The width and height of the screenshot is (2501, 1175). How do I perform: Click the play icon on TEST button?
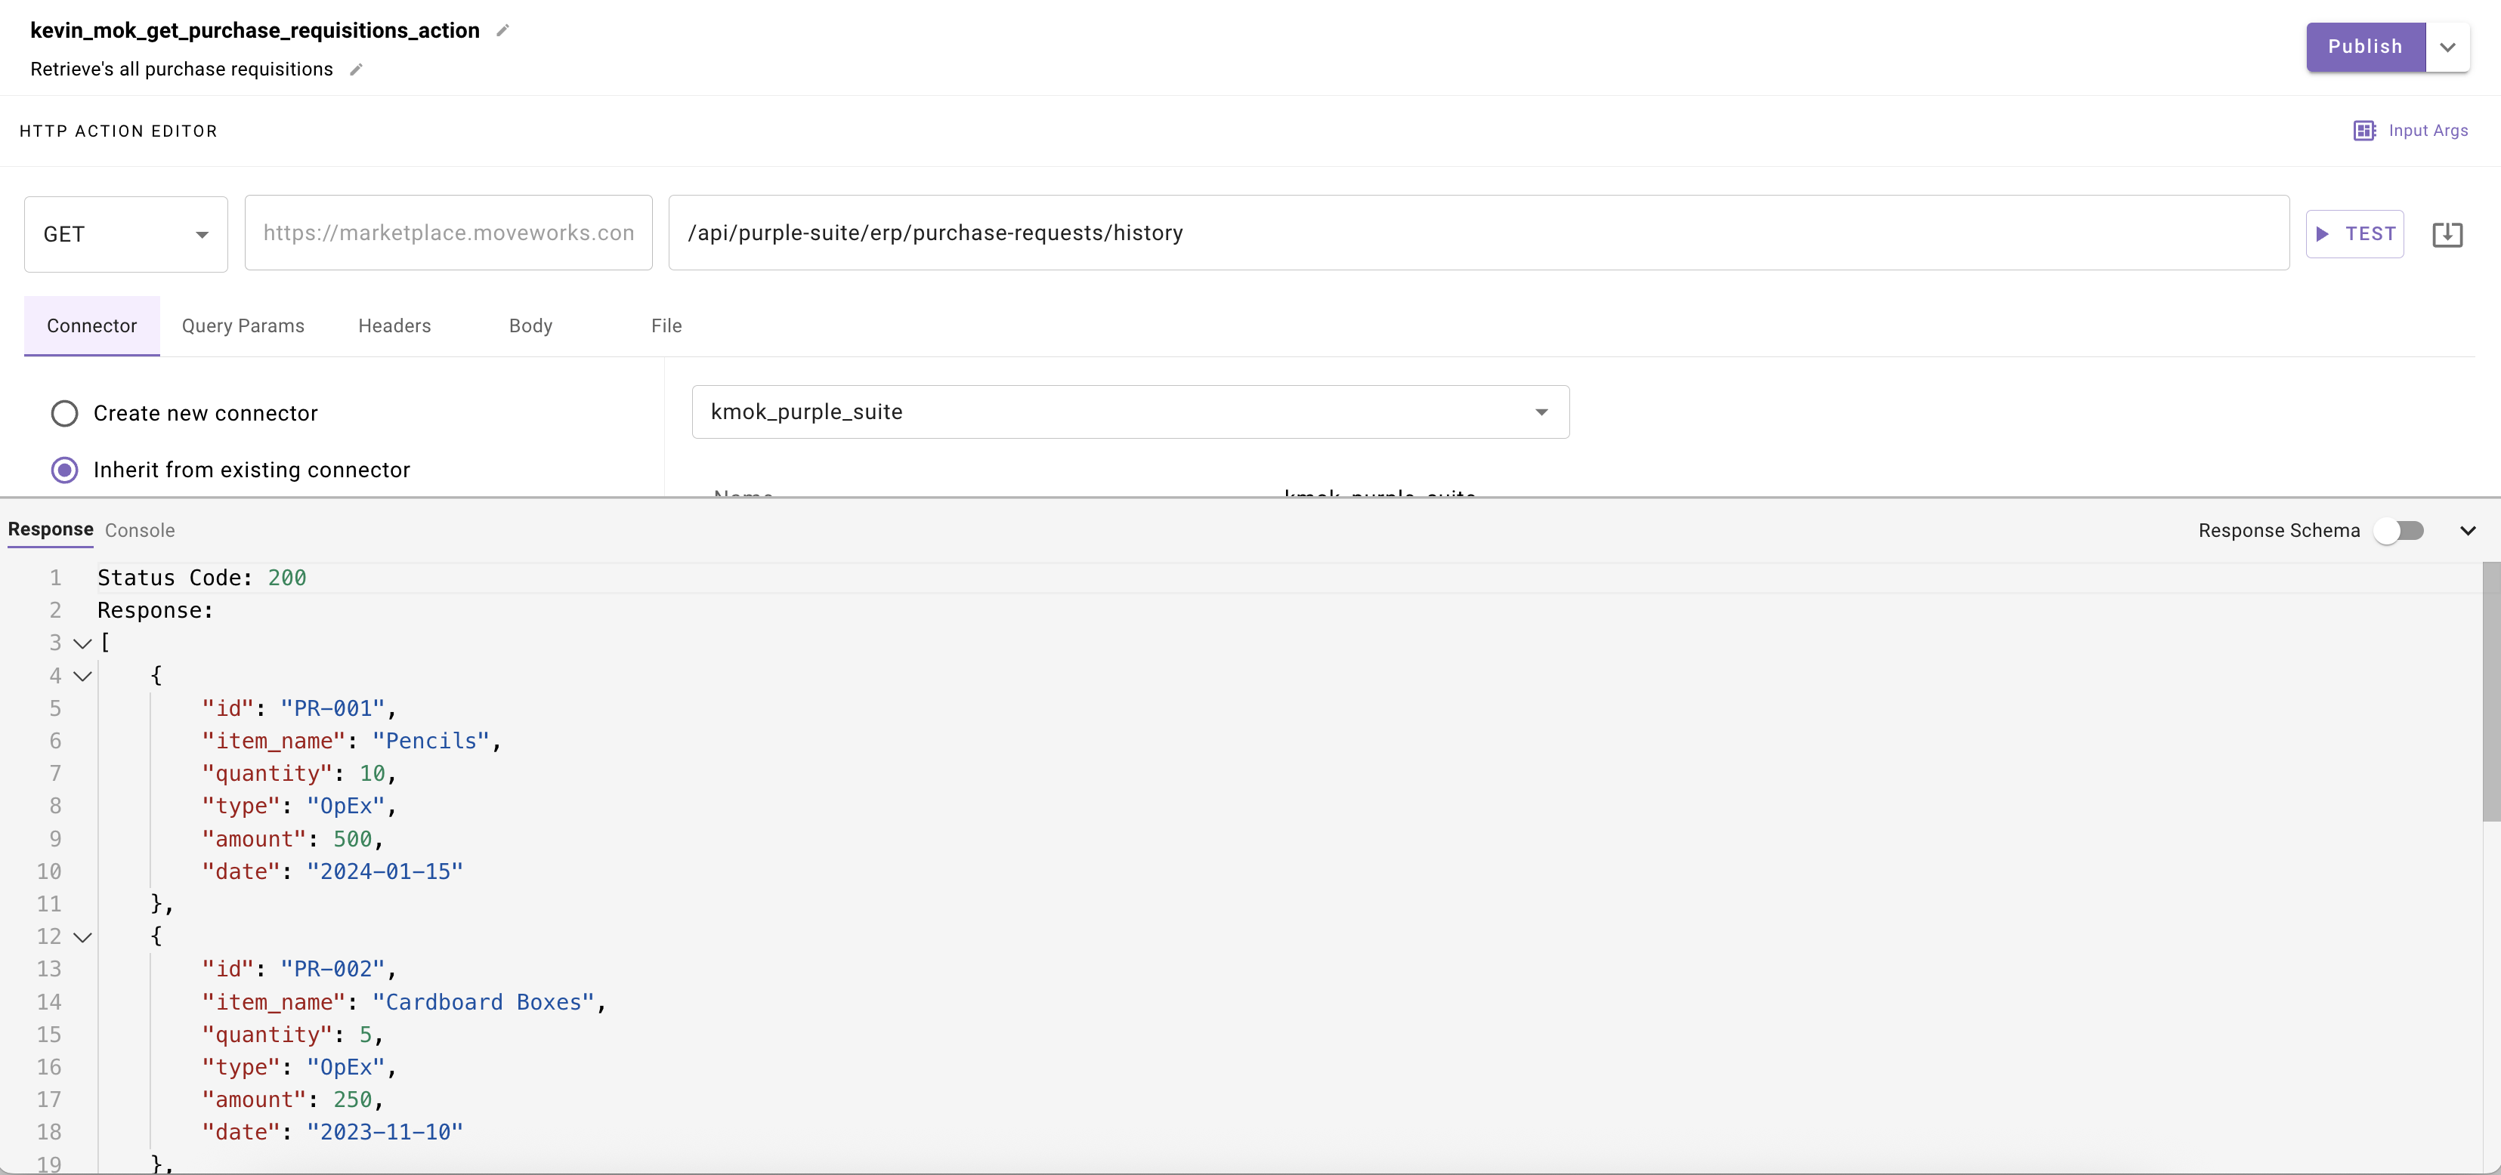point(2323,234)
